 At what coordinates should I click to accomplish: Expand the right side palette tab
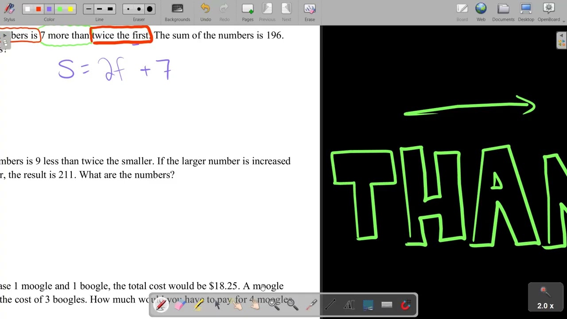pos(561,40)
